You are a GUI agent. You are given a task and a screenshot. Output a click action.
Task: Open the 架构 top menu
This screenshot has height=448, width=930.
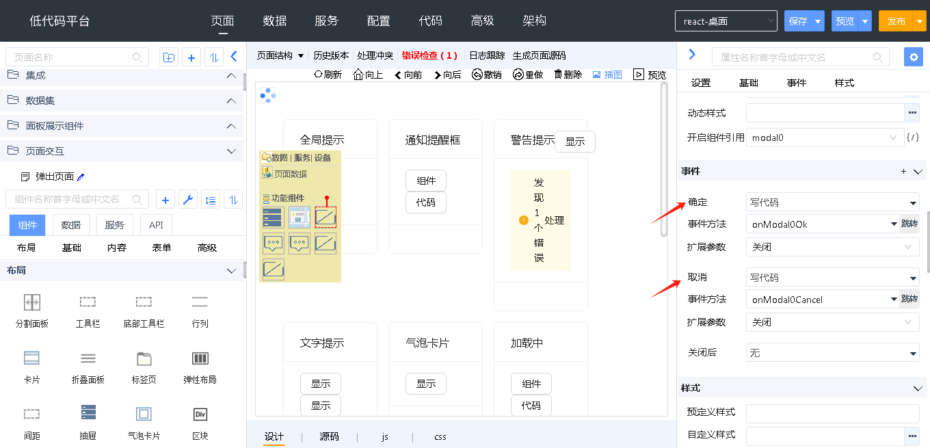point(534,21)
